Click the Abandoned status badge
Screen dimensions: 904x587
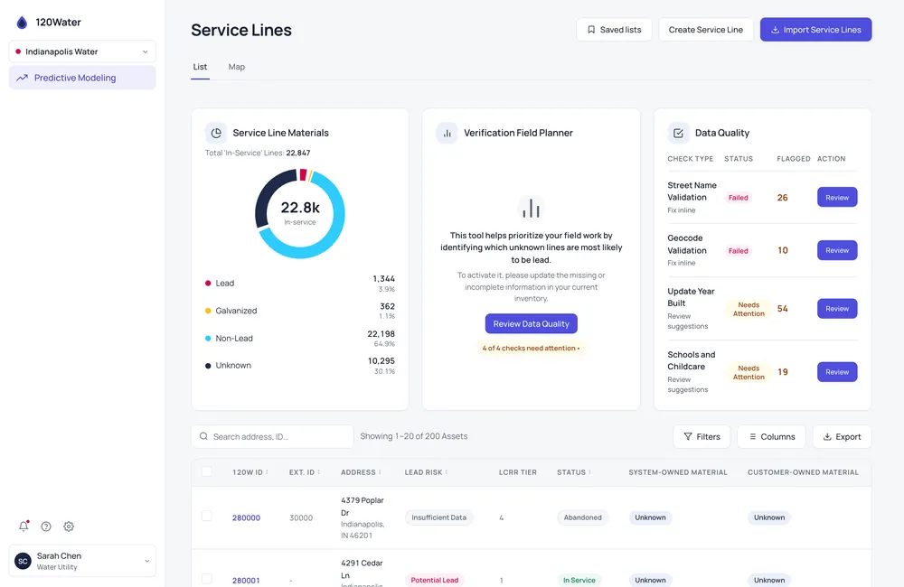pyautogui.click(x=583, y=517)
